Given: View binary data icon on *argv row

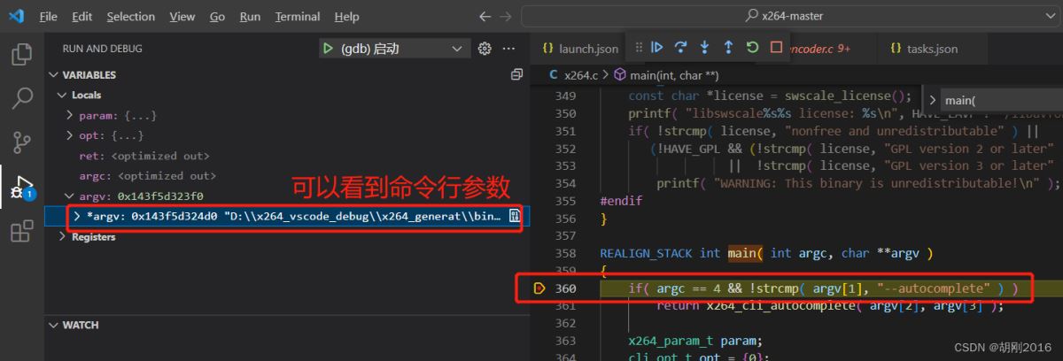Looking at the screenshot, I should pos(514,216).
